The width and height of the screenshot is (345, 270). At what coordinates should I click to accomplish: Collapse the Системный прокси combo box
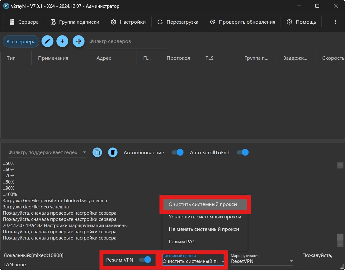[x=222, y=261]
